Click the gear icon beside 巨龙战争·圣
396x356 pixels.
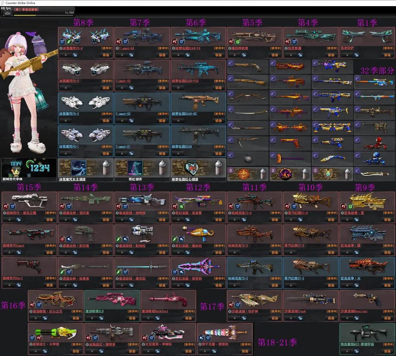(342, 213)
